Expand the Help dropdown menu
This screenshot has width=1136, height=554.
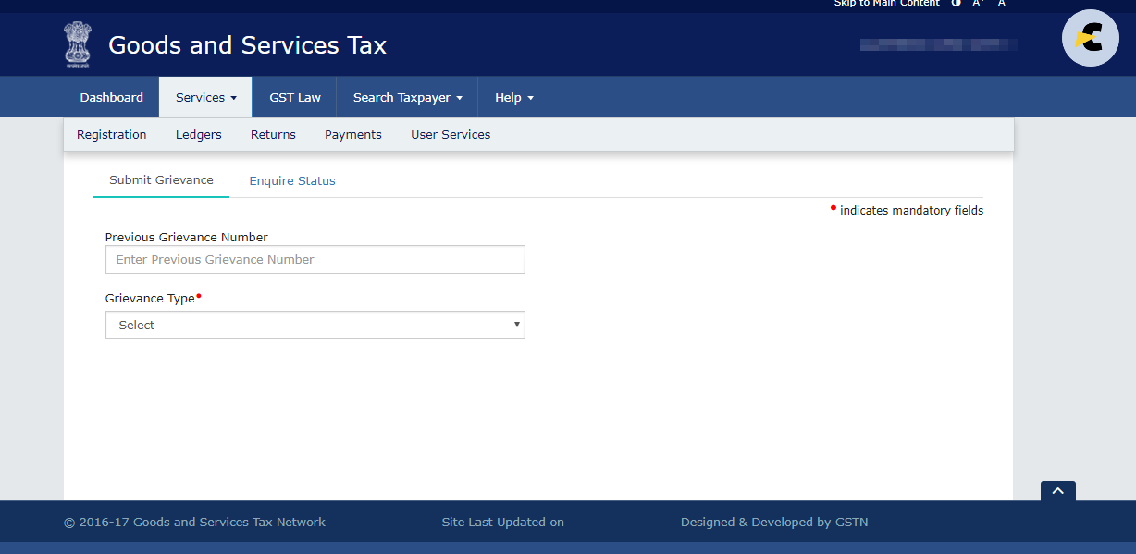click(514, 97)
